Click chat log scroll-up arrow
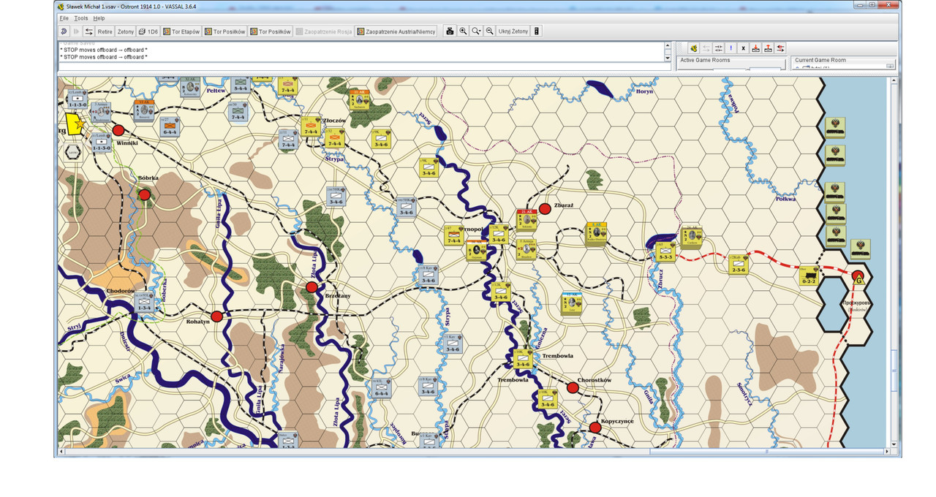This screenshot has height=497, width=936. [668, 45]
